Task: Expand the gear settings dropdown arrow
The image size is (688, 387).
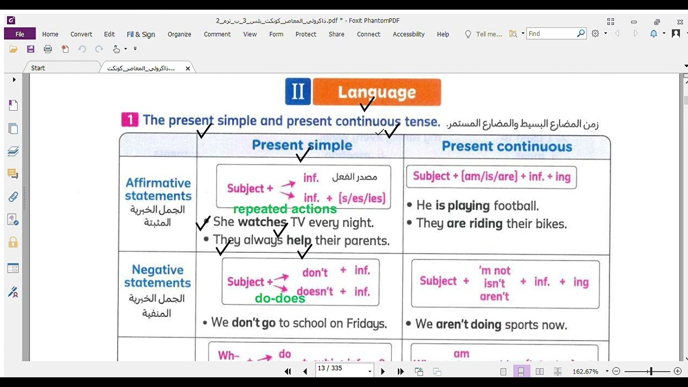Action: 605,33
